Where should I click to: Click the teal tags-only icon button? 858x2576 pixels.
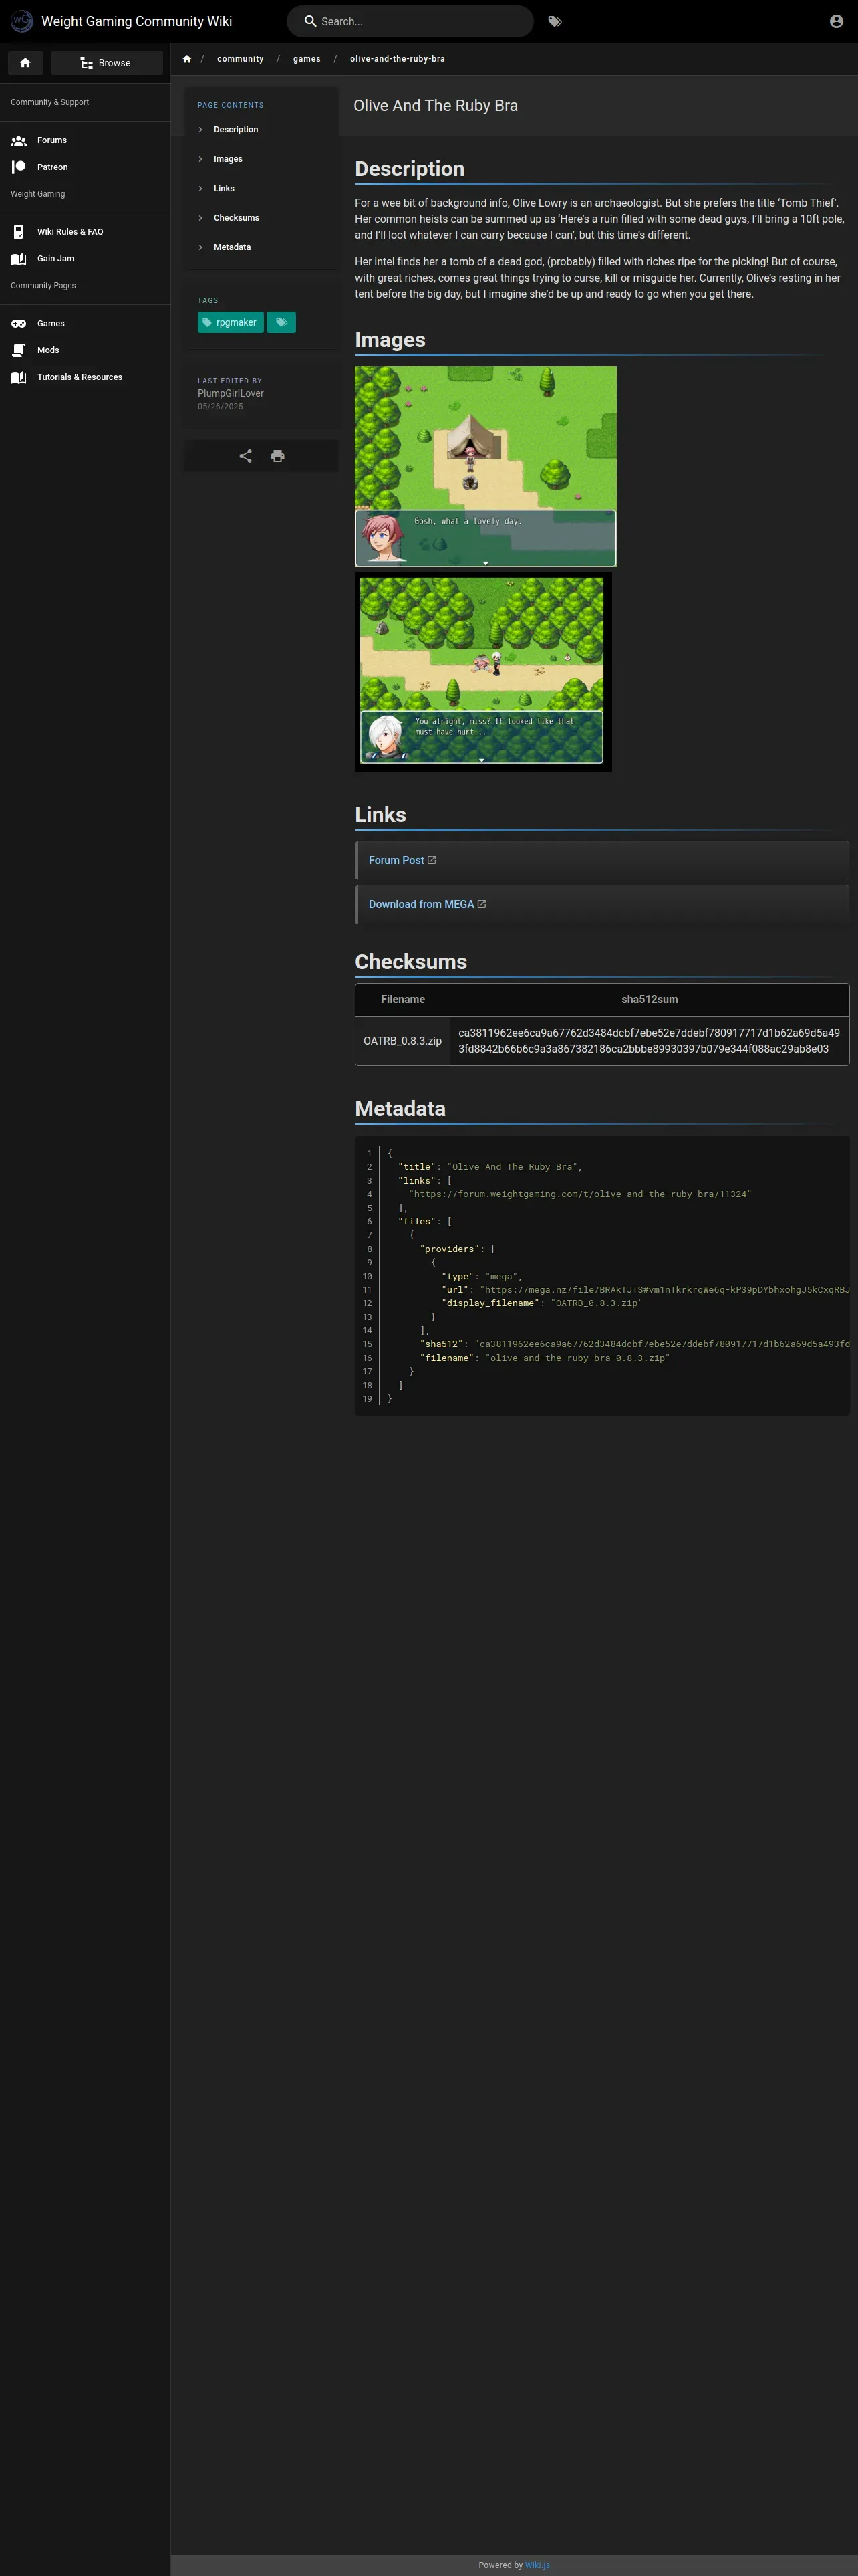point(282,322)
